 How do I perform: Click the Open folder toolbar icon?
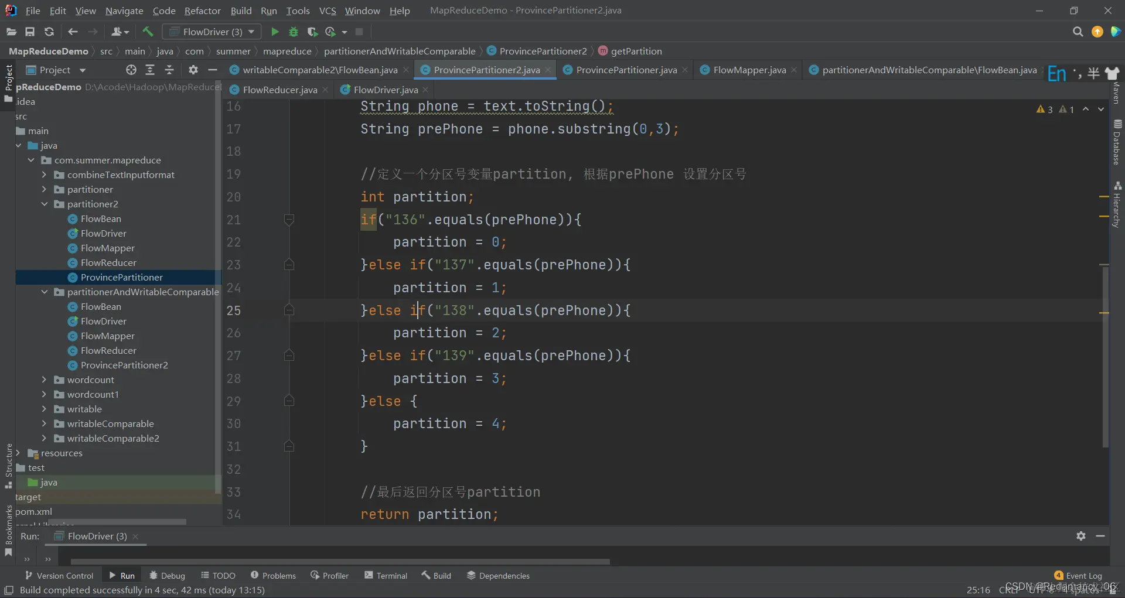pyautogui.click(x=11, y=32)
